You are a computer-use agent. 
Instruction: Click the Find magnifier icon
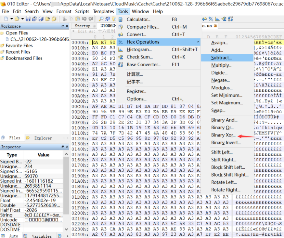[x=101, y=19]
